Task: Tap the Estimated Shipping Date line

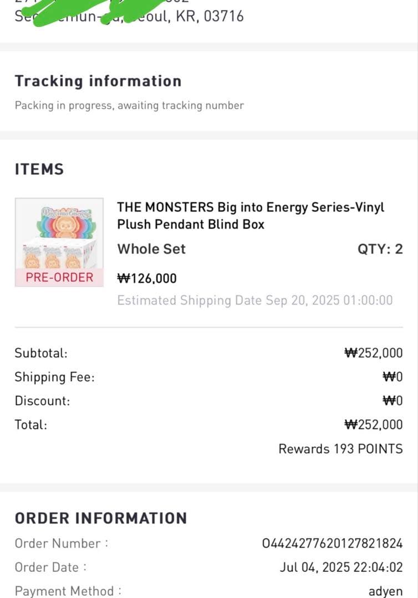Action: (x=254, y=301)
